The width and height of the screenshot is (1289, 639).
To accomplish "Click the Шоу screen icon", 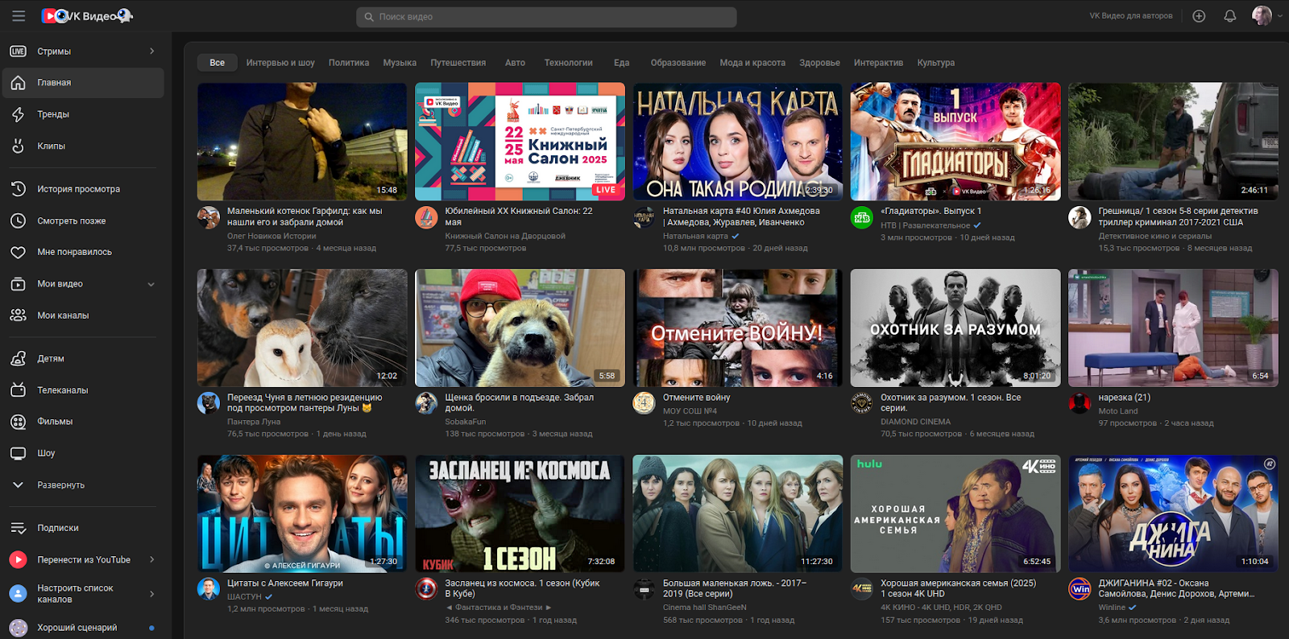I will tap(18, 453).
